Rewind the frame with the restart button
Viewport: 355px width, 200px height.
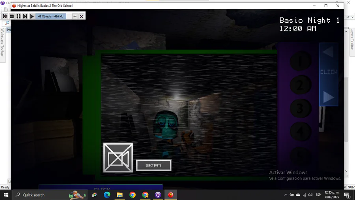click(x=5, y=16)
